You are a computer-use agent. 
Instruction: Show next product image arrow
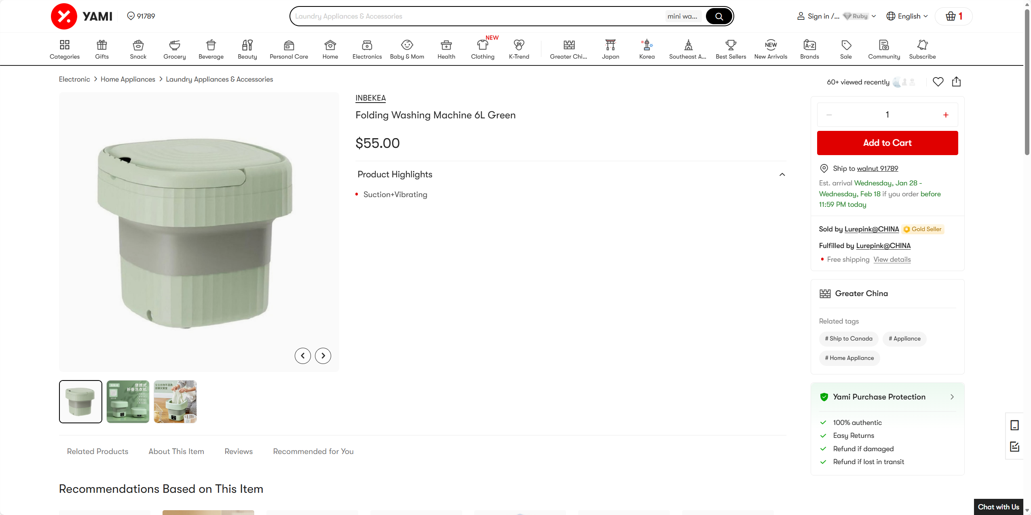coord(323,356)
